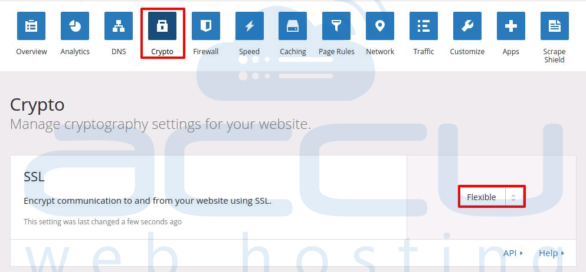Click the Scrape Shield tab label

pos(554,55)
